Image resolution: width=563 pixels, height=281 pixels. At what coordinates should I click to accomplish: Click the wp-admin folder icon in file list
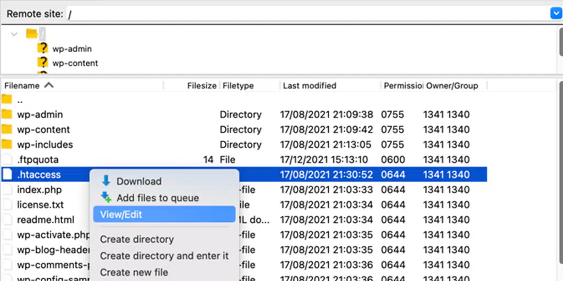7,114
